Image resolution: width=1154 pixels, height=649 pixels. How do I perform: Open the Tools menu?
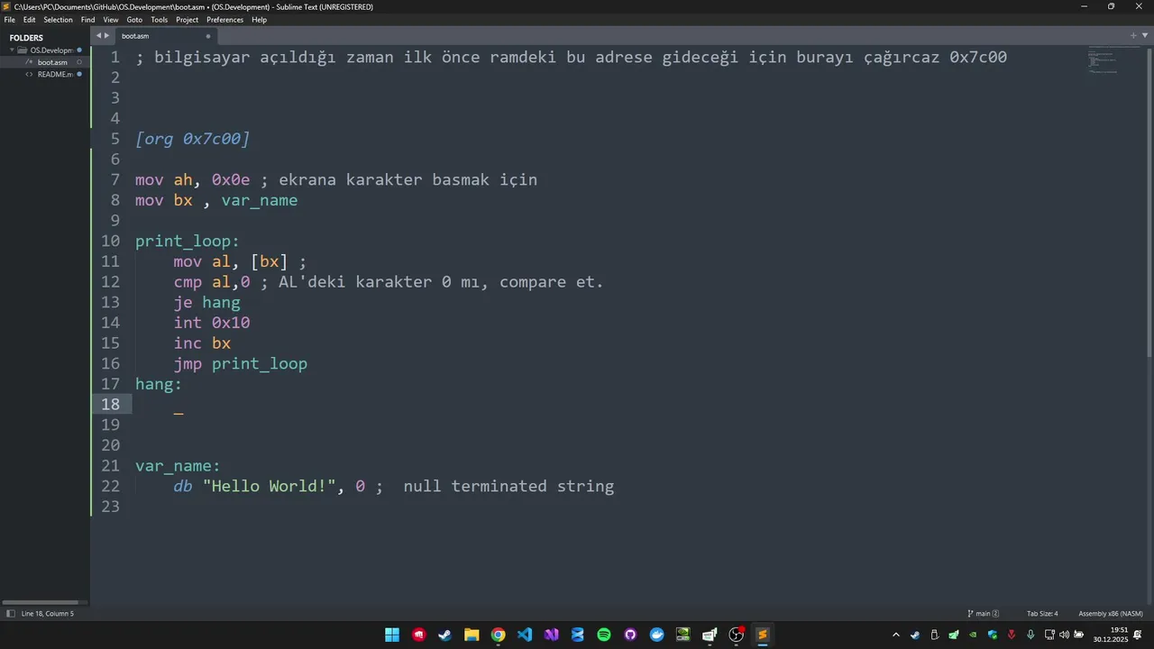click(160, 20)
